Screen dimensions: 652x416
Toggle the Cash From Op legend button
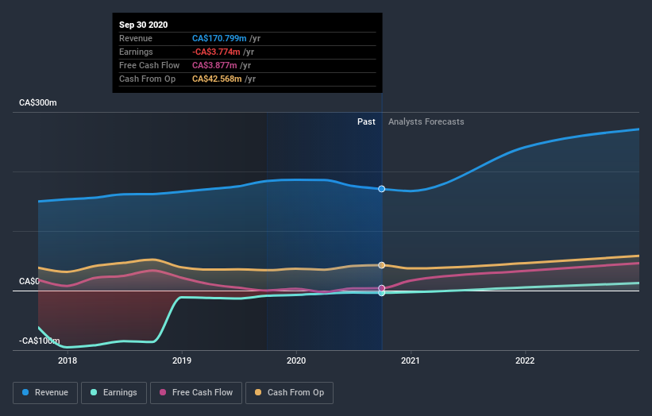pyautogui.click(x=289, y=393)
